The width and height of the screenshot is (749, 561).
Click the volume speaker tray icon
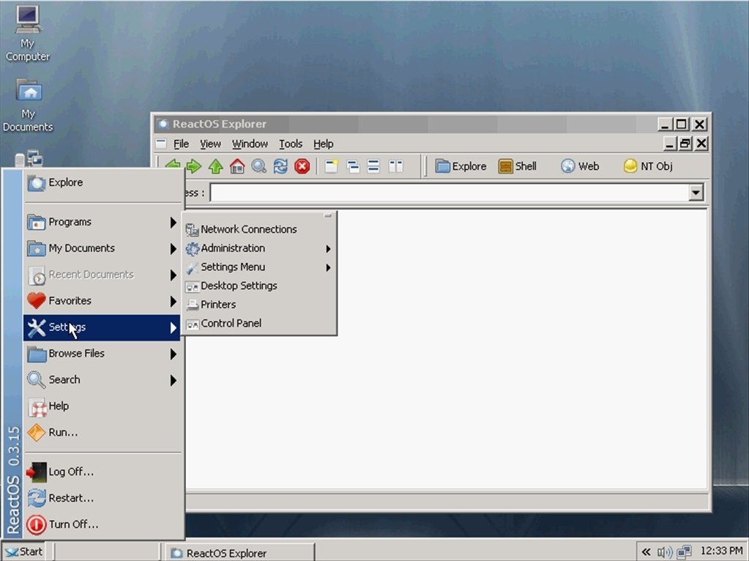click(665, 552)
